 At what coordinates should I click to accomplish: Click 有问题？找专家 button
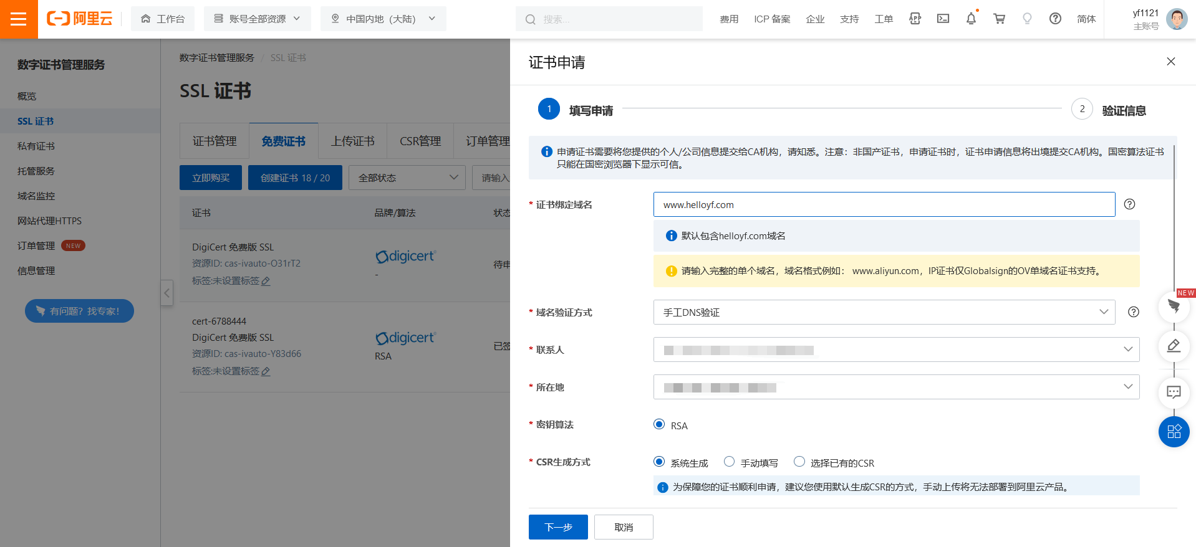coord(79,311)
